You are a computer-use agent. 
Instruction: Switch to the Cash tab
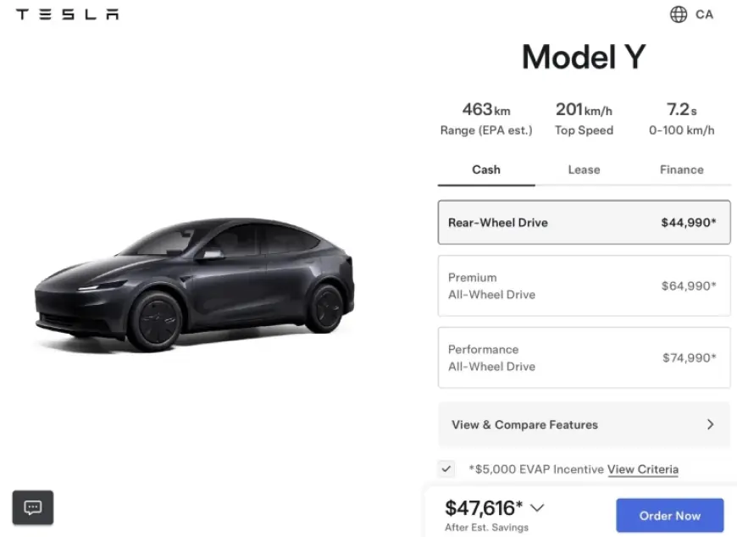tap(485, 169)
